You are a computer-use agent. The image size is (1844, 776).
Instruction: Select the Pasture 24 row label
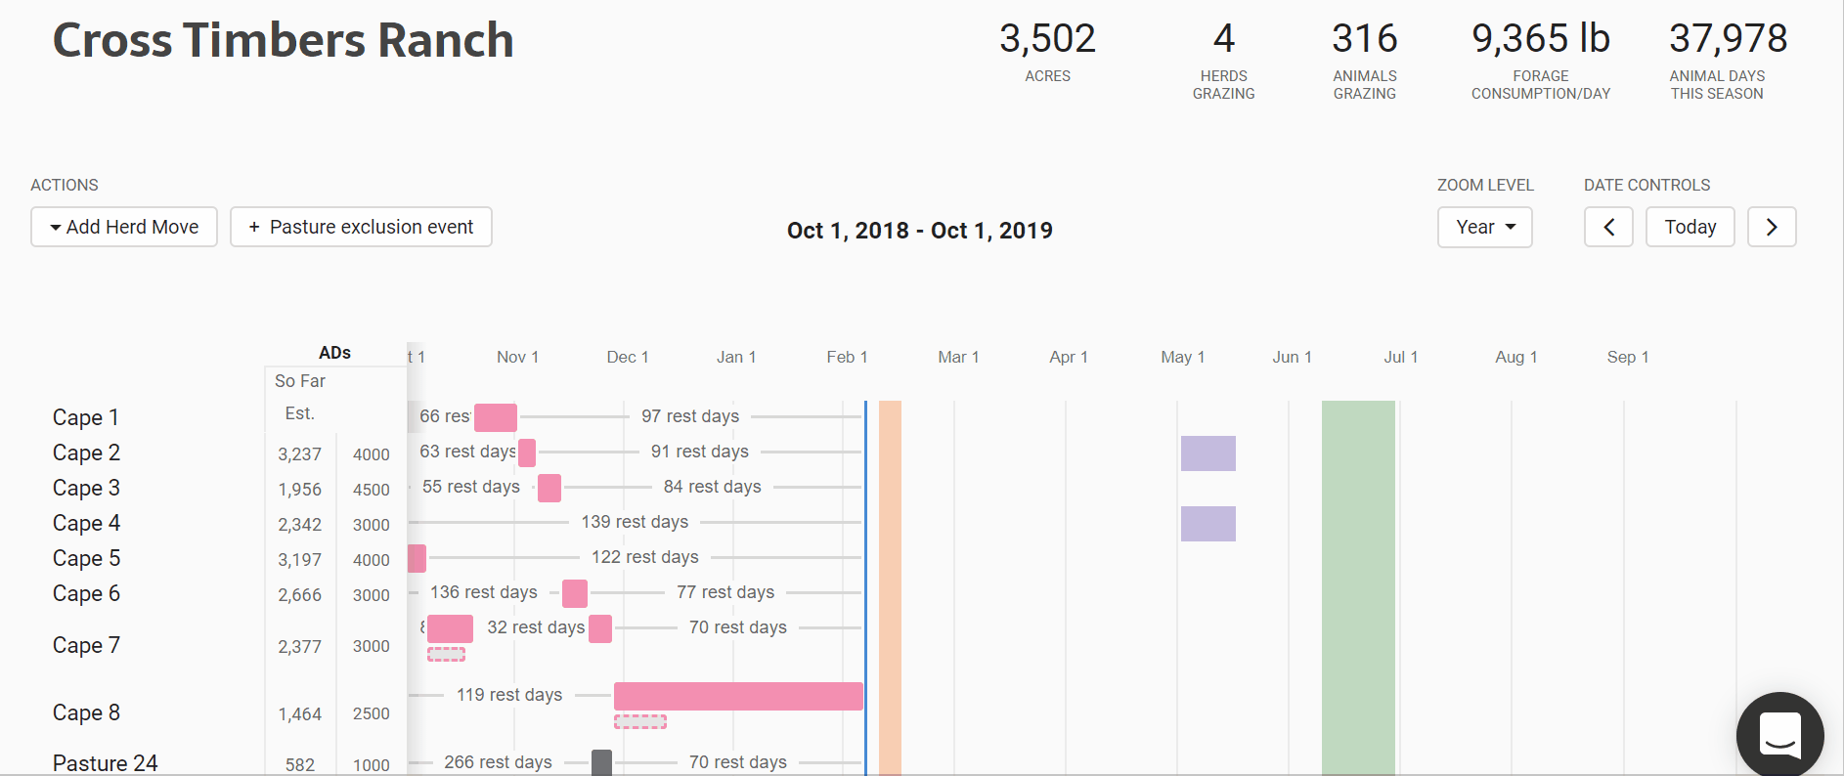pyautogui.click(x=105, y=763)
